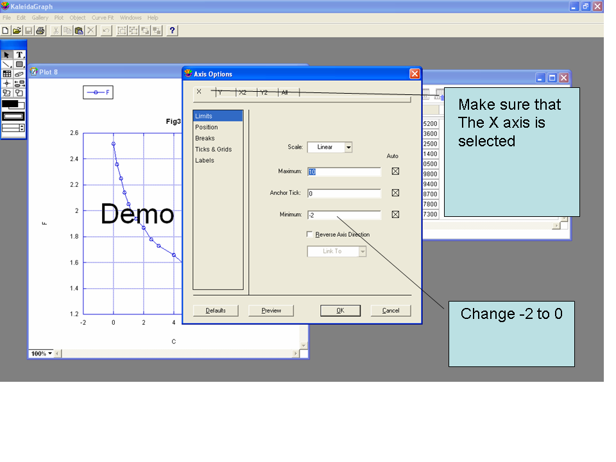Image resolution: width=616 pixels, height=462 pixels.
Task: Open the 100% zoom dropdown in Plot 8
Action: (x=42, y=354)
